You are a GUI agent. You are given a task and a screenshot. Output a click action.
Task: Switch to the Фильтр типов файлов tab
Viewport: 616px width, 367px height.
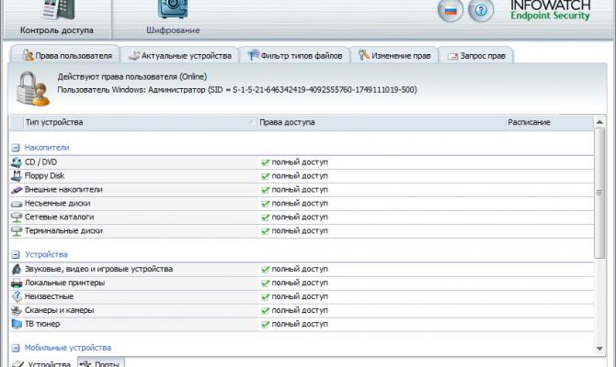(294, 56)
